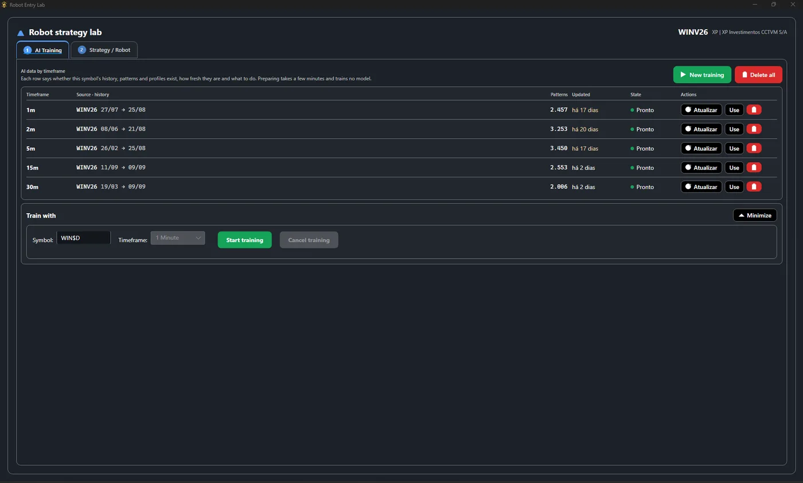Select Use for the 2m row

point(734,129)
